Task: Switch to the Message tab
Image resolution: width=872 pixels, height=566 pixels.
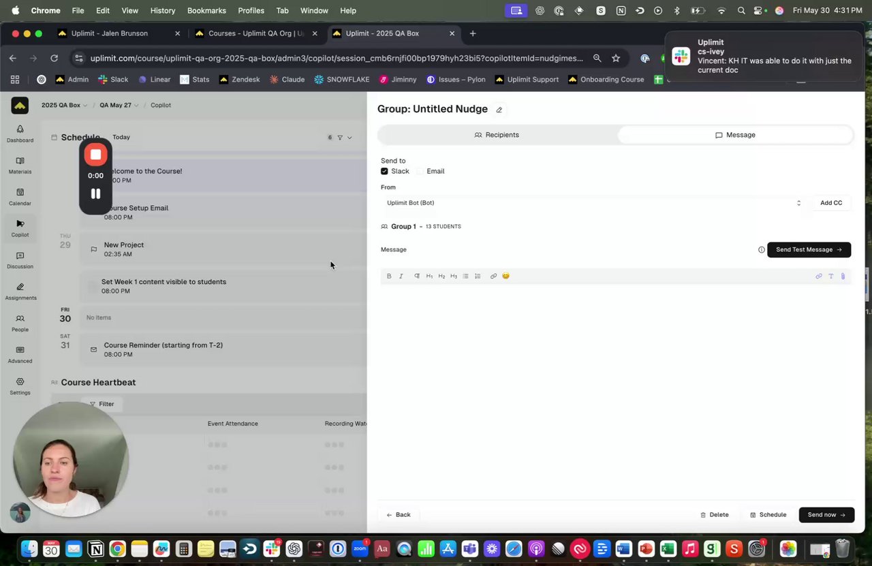Action: [735, 135]
